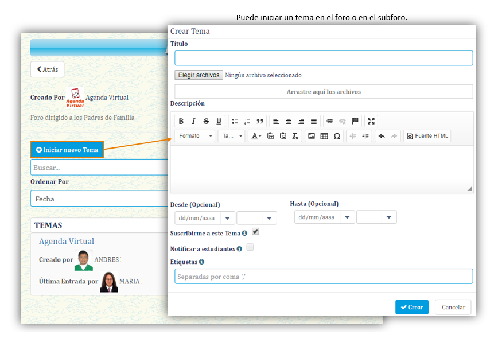The image size is (498, 350).
Task: Click the Crear button
Action: [412, 307]
